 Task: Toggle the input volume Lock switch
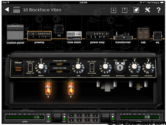click(48, 118)
